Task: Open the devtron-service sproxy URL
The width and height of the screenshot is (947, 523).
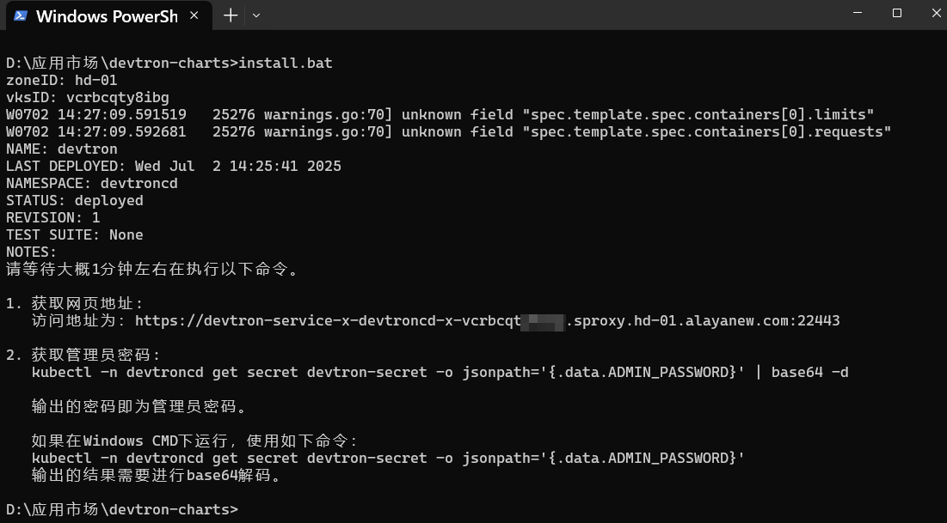Action: click(487, 320)
